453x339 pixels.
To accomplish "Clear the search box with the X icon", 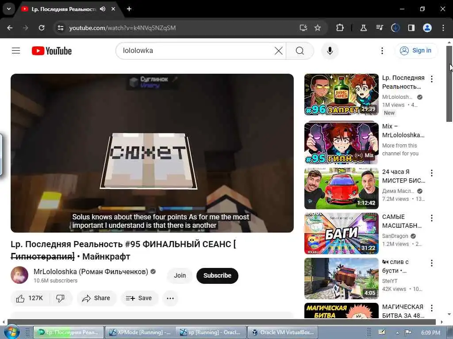I will click(279, 51).
